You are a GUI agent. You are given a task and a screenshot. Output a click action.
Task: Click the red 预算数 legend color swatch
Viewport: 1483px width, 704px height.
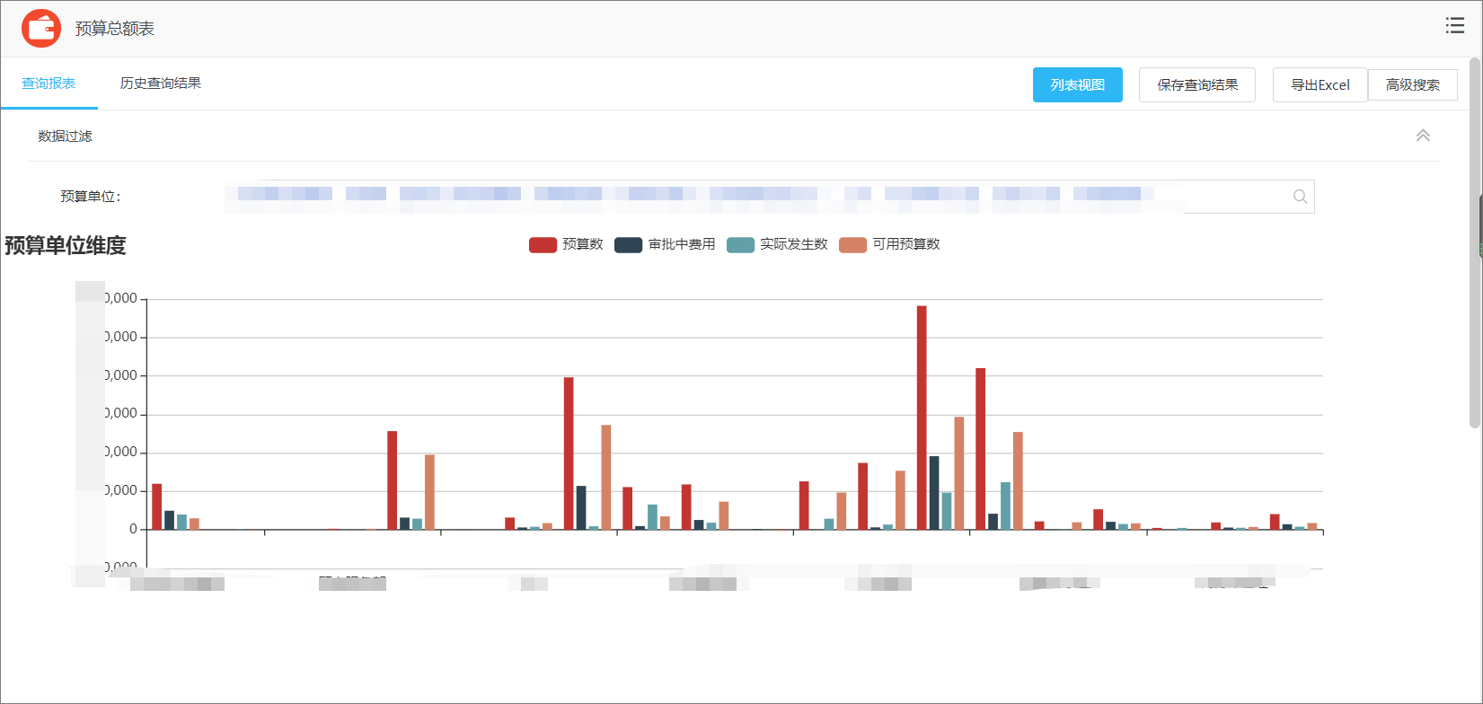pos(543,245)
